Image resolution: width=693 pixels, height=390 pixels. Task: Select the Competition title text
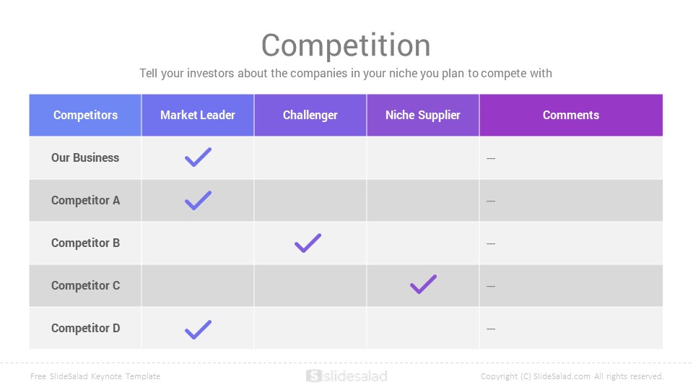point(346,45)
